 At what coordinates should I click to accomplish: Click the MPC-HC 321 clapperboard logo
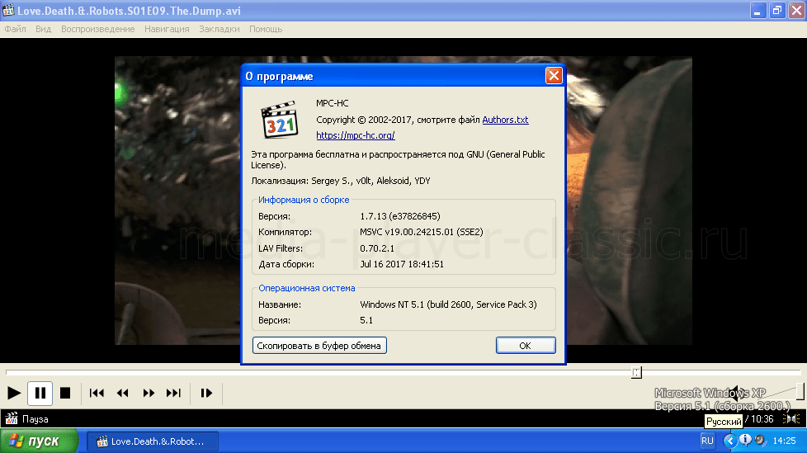coord(280,120)
